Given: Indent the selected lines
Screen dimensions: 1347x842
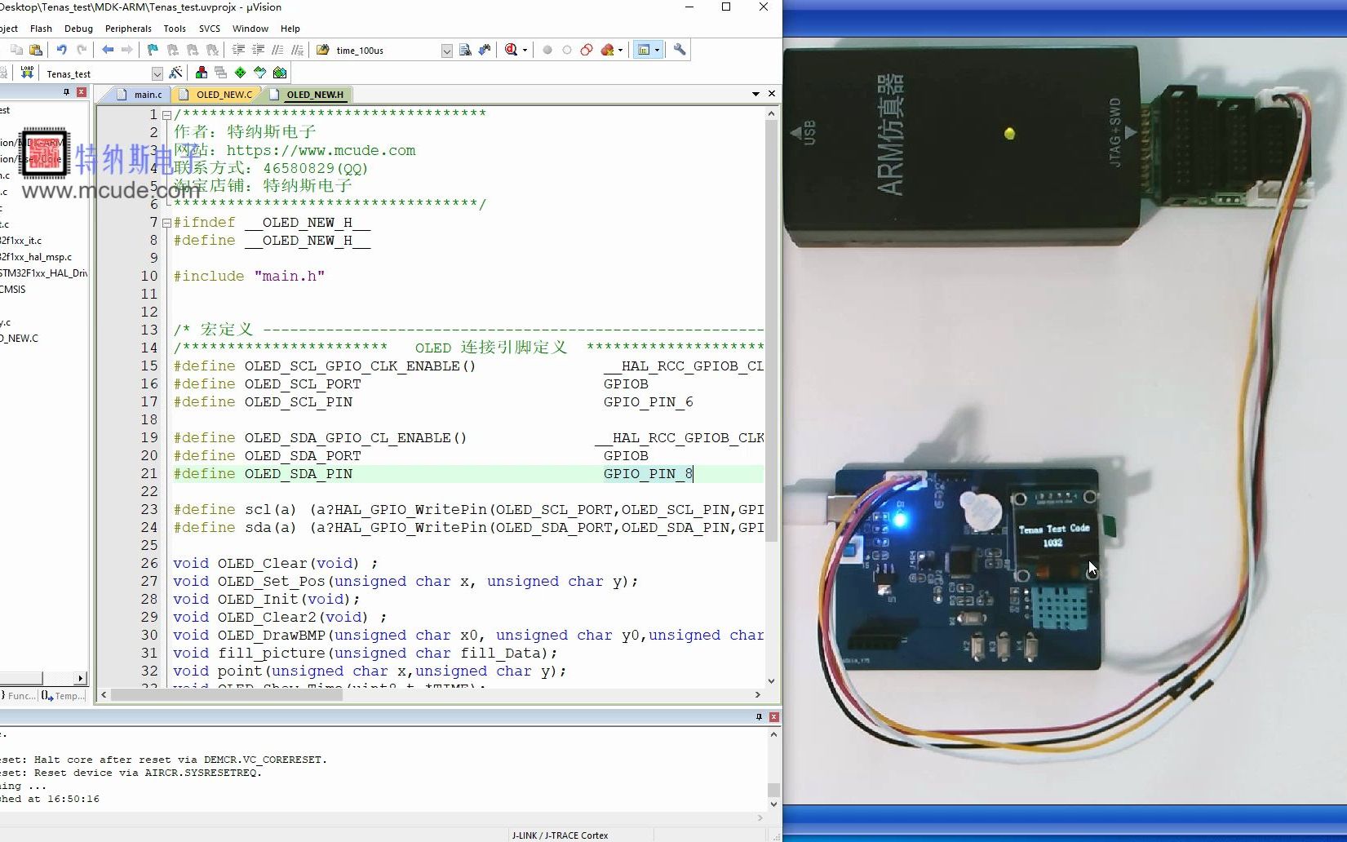Looking at the screenshot, I should point(239,50).
